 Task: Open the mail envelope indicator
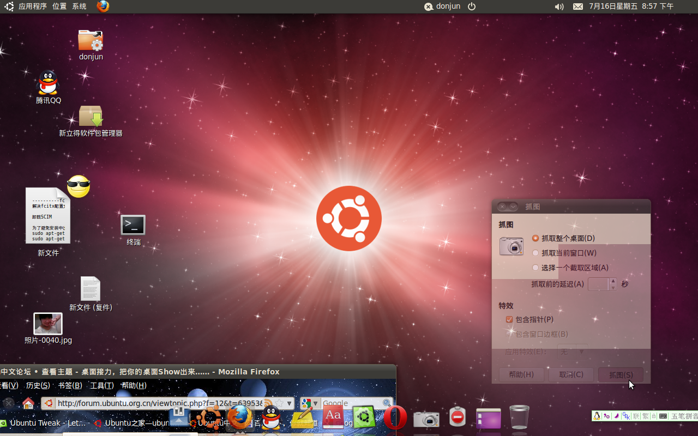point(578,7)
